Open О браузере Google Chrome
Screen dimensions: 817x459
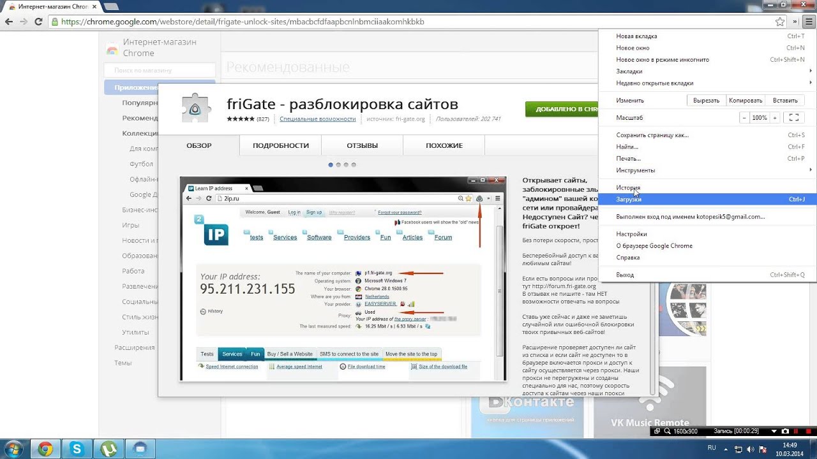[707, 245]
